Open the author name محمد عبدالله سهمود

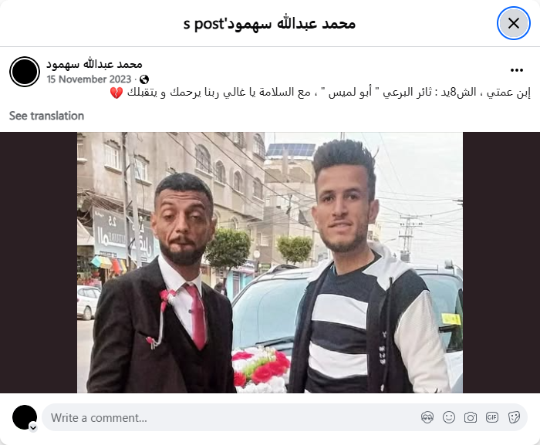pos(94,64)
